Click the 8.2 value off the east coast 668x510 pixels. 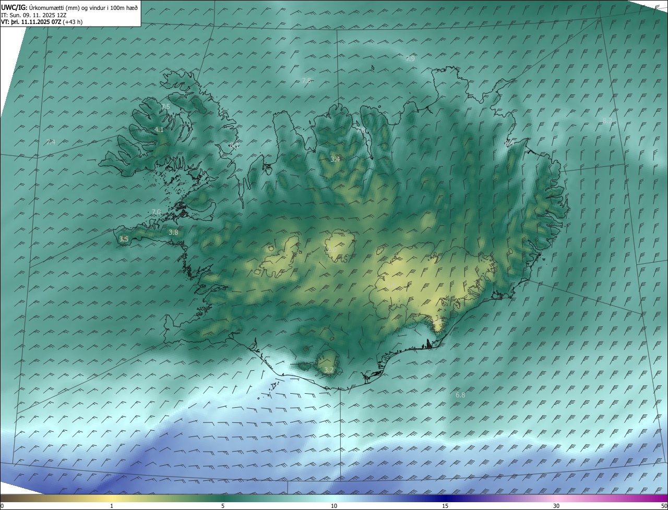[607, 120]
